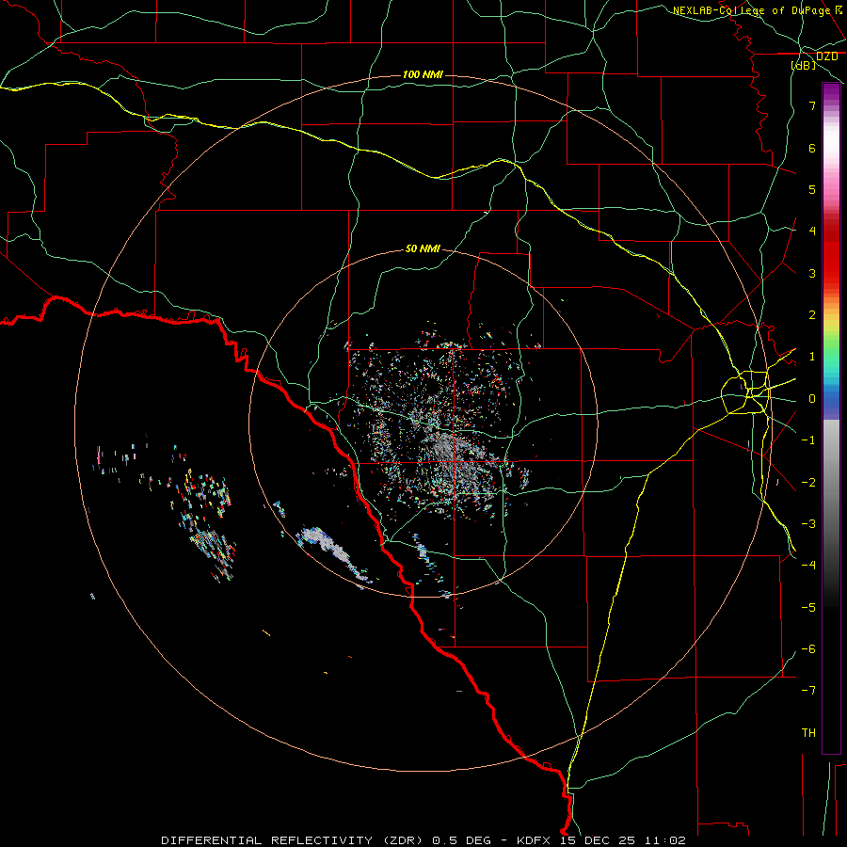Viewport: 847px width, 847px height.
Task: Click the yellow highway loop around the eastern city
Action: pos(746,392)
